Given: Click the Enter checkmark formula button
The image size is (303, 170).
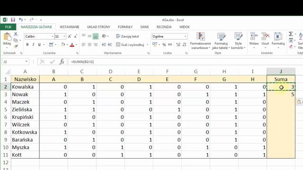Looking at the screenshot, I should click(52, 62).
